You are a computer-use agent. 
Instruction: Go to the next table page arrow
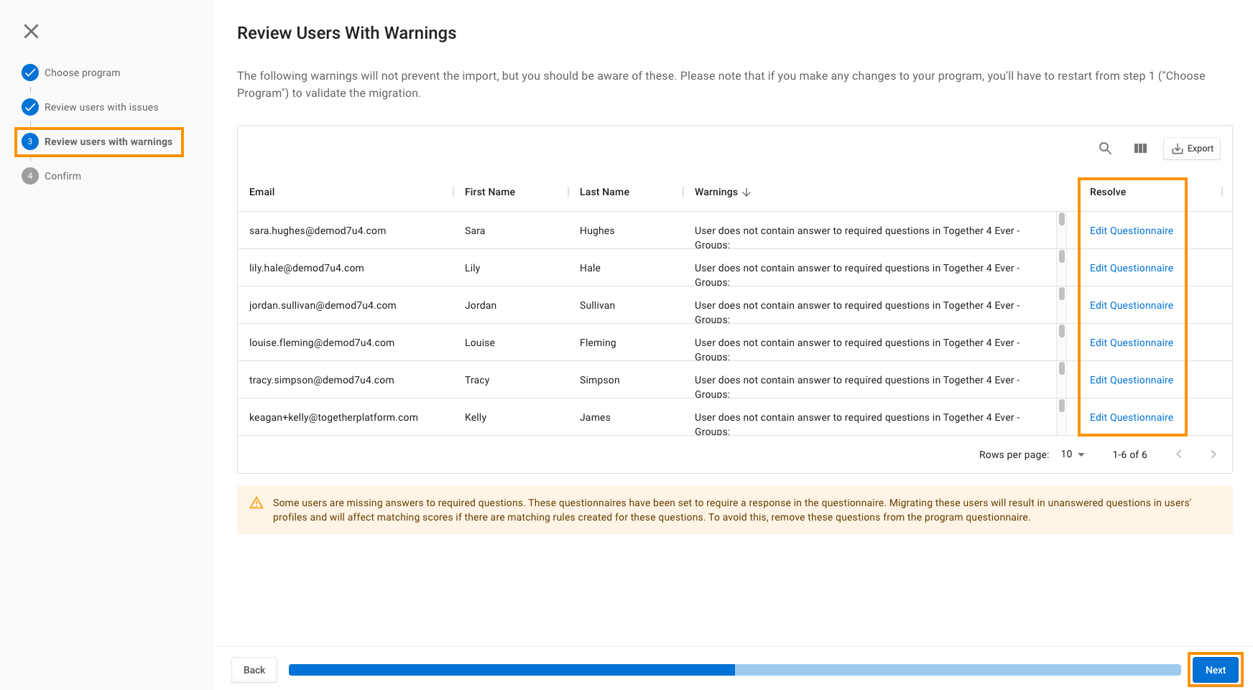pyautogui.click(x=1213, y=454)
